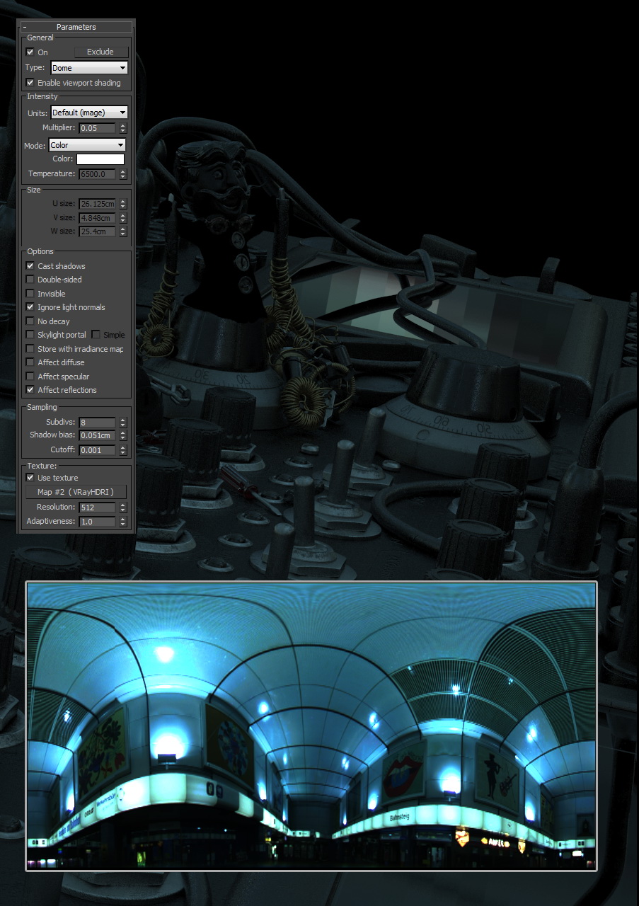Click the Shadow bias spinner arrows

(123, 435)
